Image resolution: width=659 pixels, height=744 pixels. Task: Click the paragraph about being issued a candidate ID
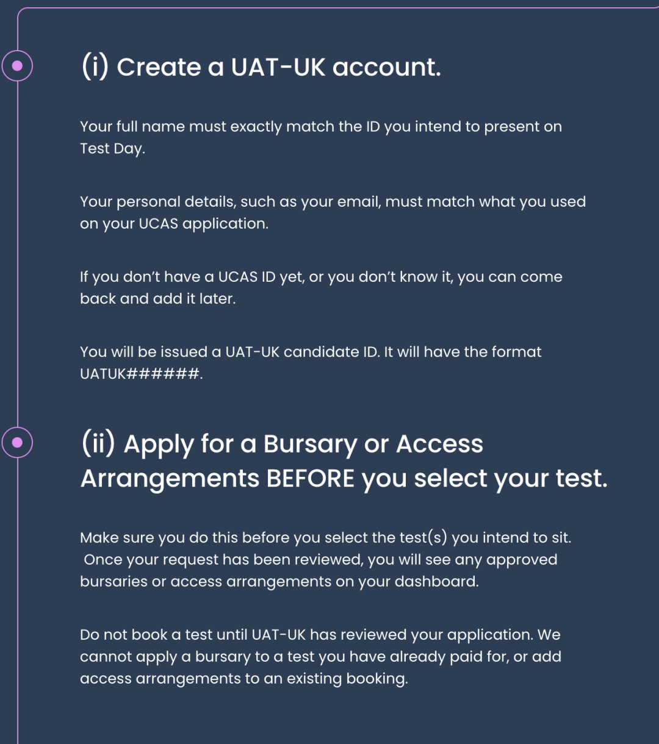[x=311, y=362]
